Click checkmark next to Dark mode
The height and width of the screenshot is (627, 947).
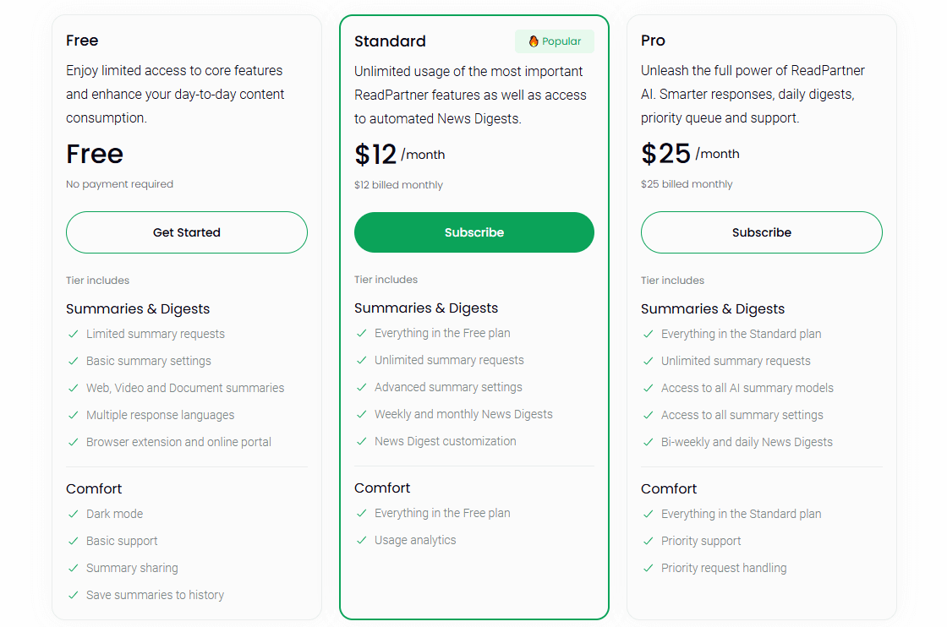tap(74, 514)
